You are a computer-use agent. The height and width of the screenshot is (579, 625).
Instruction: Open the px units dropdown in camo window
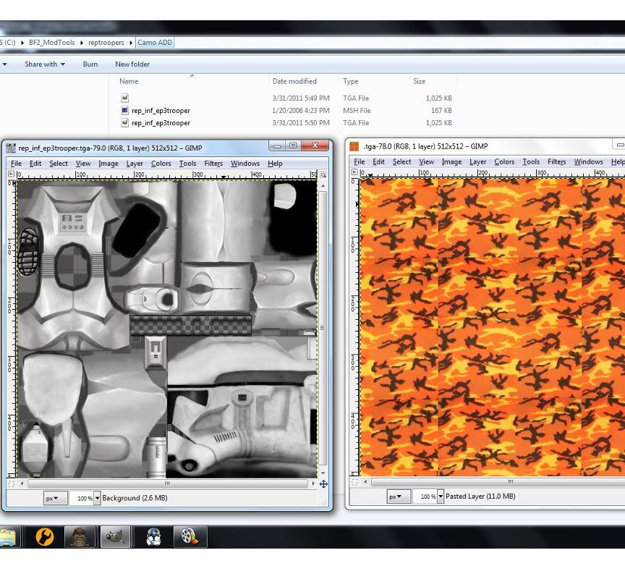(x=399, y=496)
